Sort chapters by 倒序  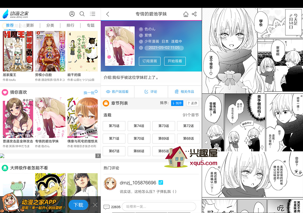[x=177, y=103]
